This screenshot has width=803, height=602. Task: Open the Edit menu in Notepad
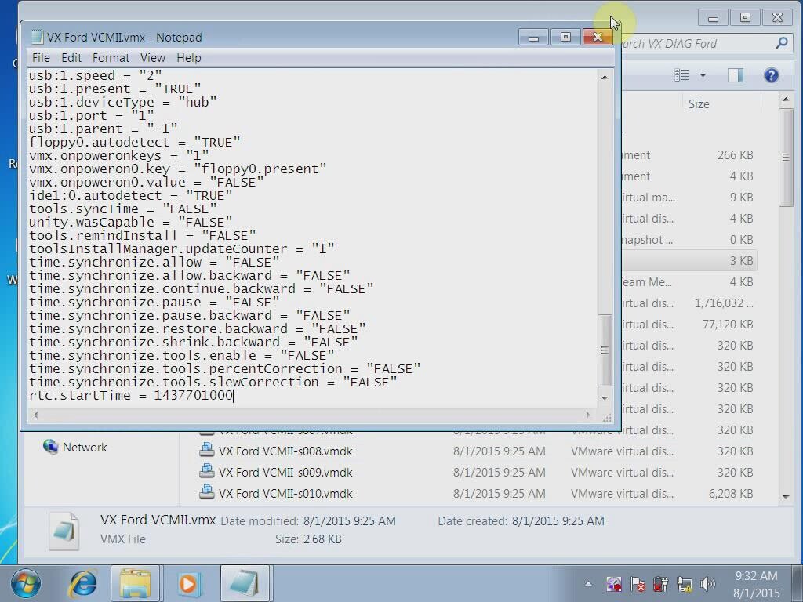71,58
